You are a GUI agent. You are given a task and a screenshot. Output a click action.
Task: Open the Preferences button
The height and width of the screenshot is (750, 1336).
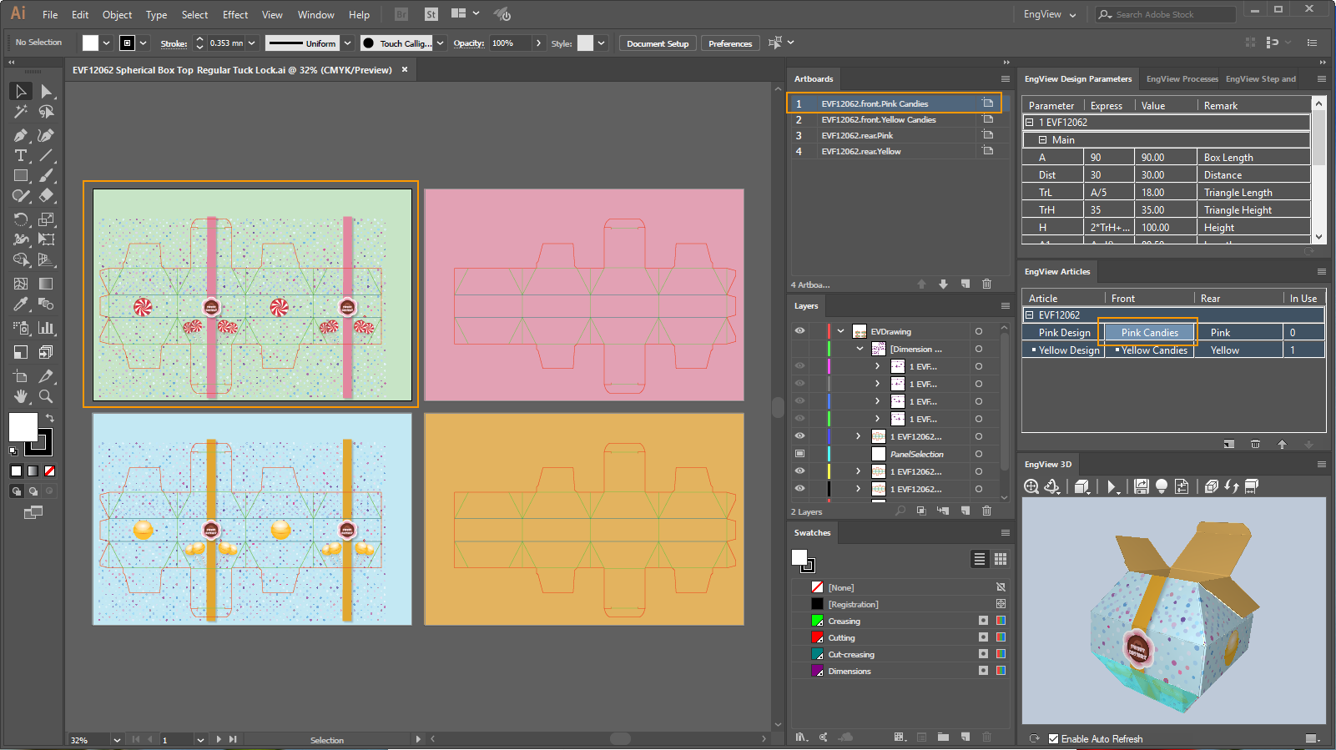point(730,43)
